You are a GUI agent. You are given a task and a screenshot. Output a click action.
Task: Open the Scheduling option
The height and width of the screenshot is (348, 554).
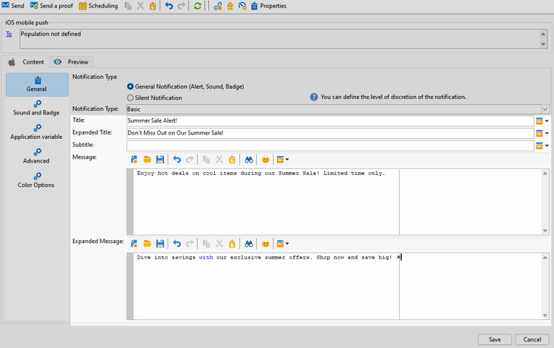[98, 6]
